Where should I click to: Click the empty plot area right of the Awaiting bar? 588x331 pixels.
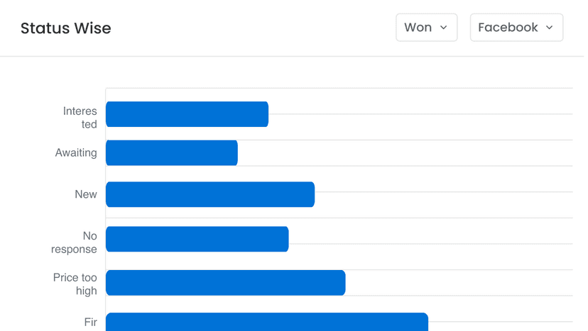click(x=405, y=153)
